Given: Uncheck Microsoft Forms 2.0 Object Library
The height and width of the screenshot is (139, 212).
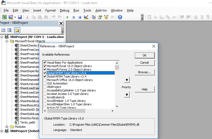Looking at the screenshot, I should point(45,69).
